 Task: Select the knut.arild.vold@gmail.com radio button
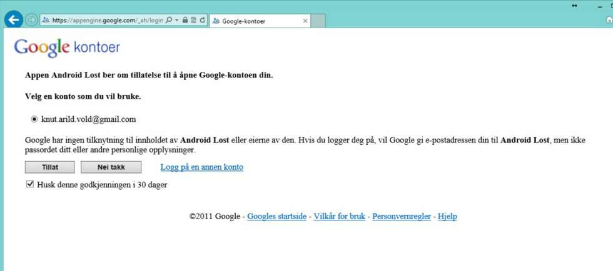point(34,119)
